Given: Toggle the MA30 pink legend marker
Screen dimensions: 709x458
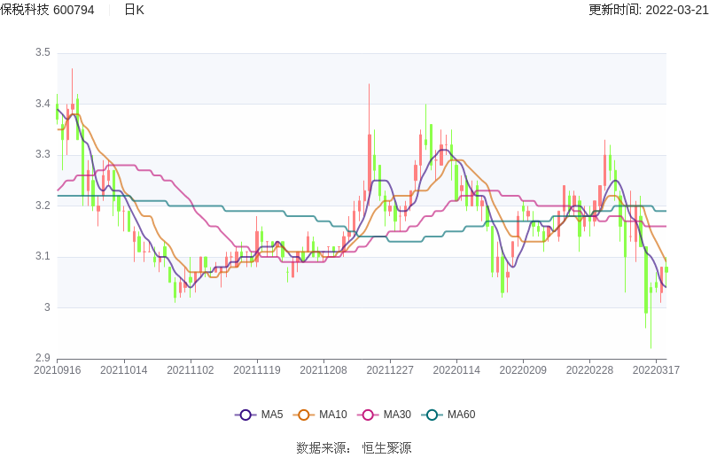Looking at the screenshot, I should 368,415.
